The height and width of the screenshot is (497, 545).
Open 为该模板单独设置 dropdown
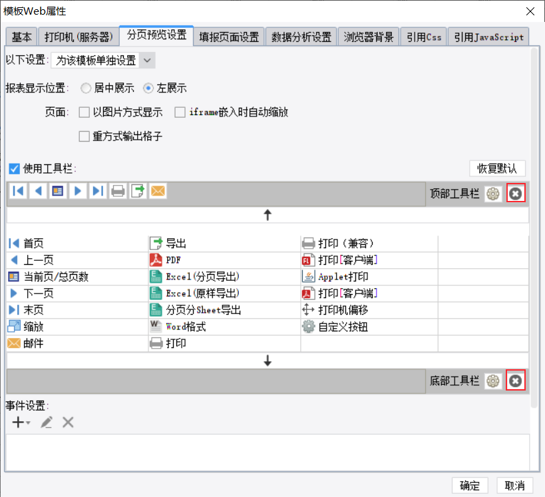click(x=103, y=61)
